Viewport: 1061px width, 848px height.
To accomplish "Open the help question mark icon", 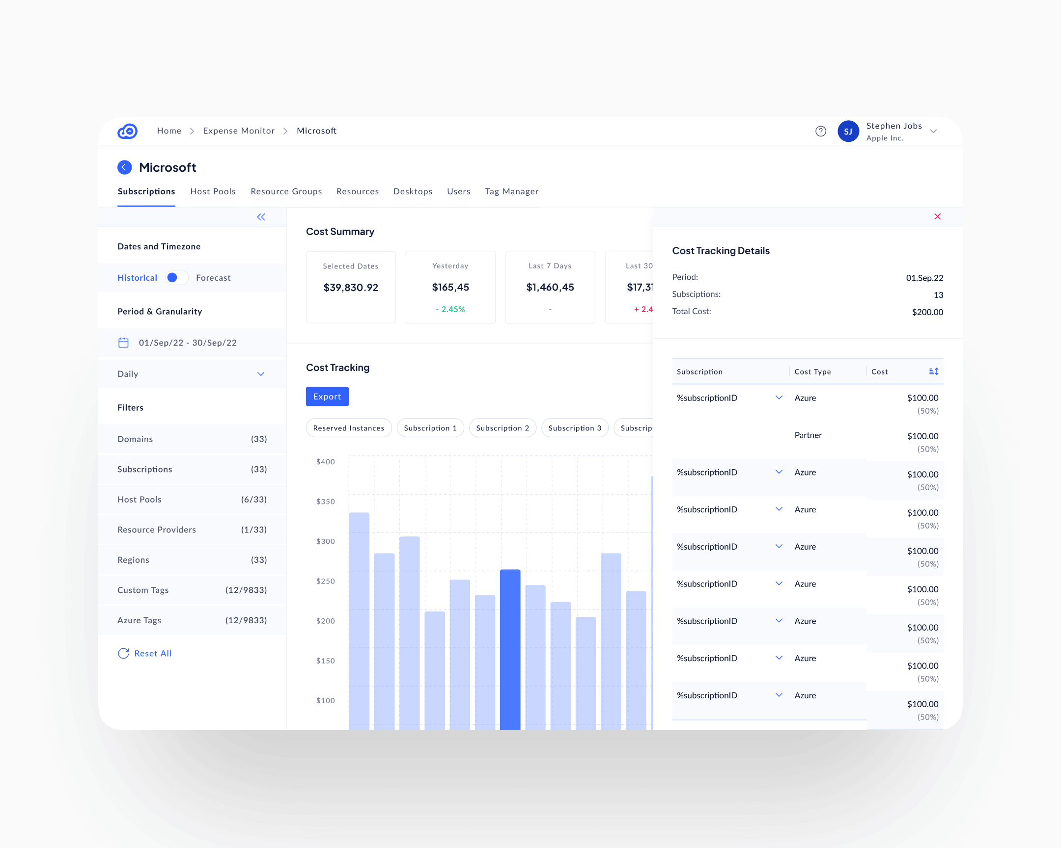I will (820, 131).
